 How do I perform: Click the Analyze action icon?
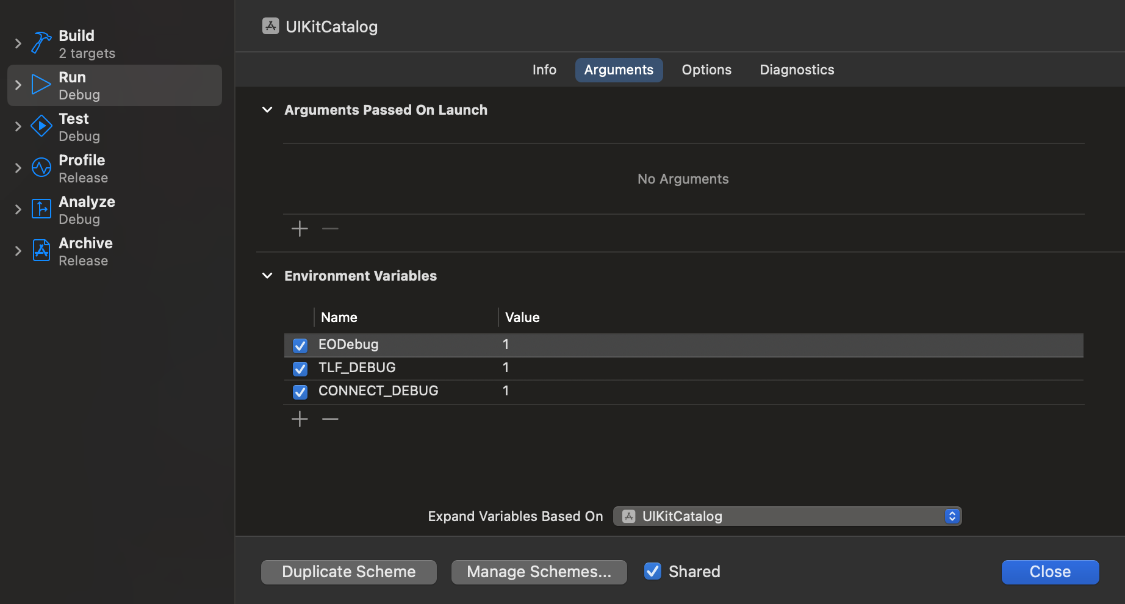tap(40, 209)
